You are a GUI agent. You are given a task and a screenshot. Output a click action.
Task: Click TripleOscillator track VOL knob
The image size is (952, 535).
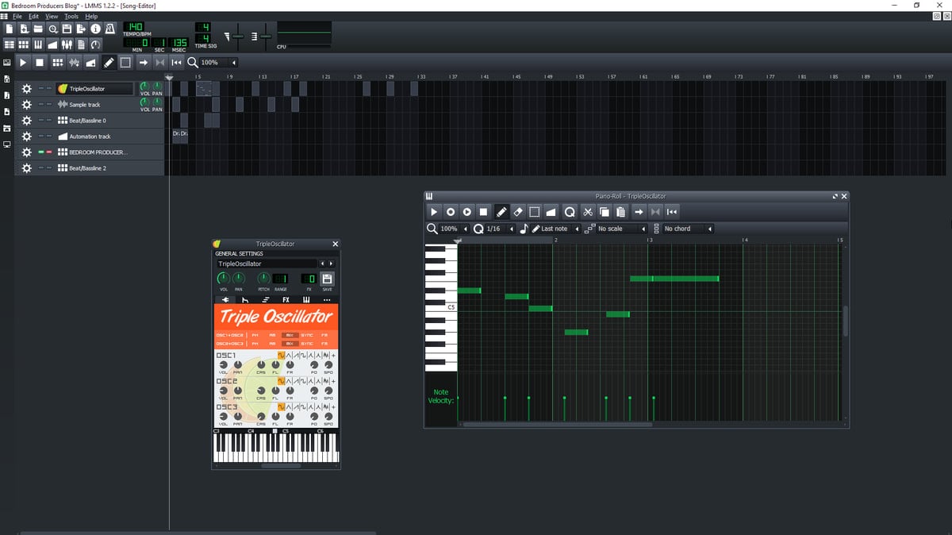point(145,86)
